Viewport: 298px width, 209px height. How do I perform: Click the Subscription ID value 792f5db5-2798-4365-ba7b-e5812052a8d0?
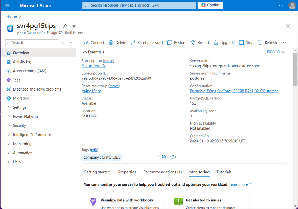point(116,78)
